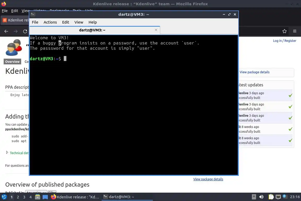
Task: Click the Overview of published packages heading
Action: (47, 185)
